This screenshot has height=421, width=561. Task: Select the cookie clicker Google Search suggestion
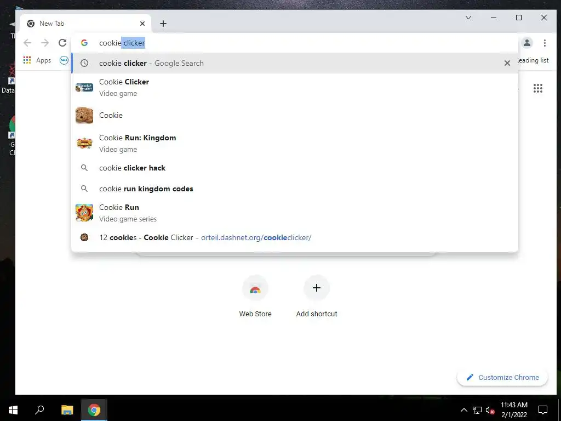pyautogui.click(x=295, y=63)
